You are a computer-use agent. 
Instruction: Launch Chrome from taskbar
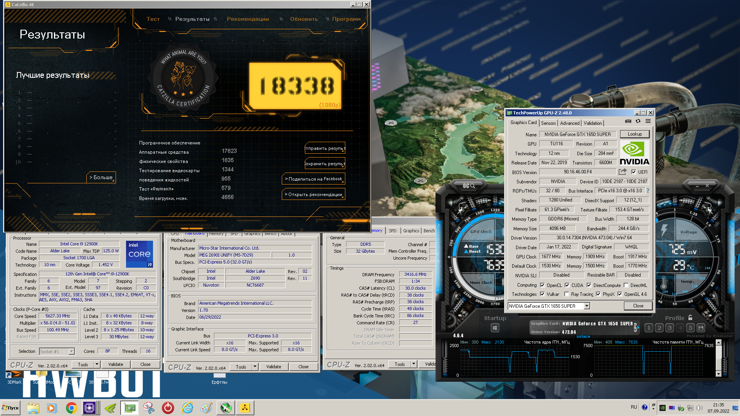click(71, 408)
